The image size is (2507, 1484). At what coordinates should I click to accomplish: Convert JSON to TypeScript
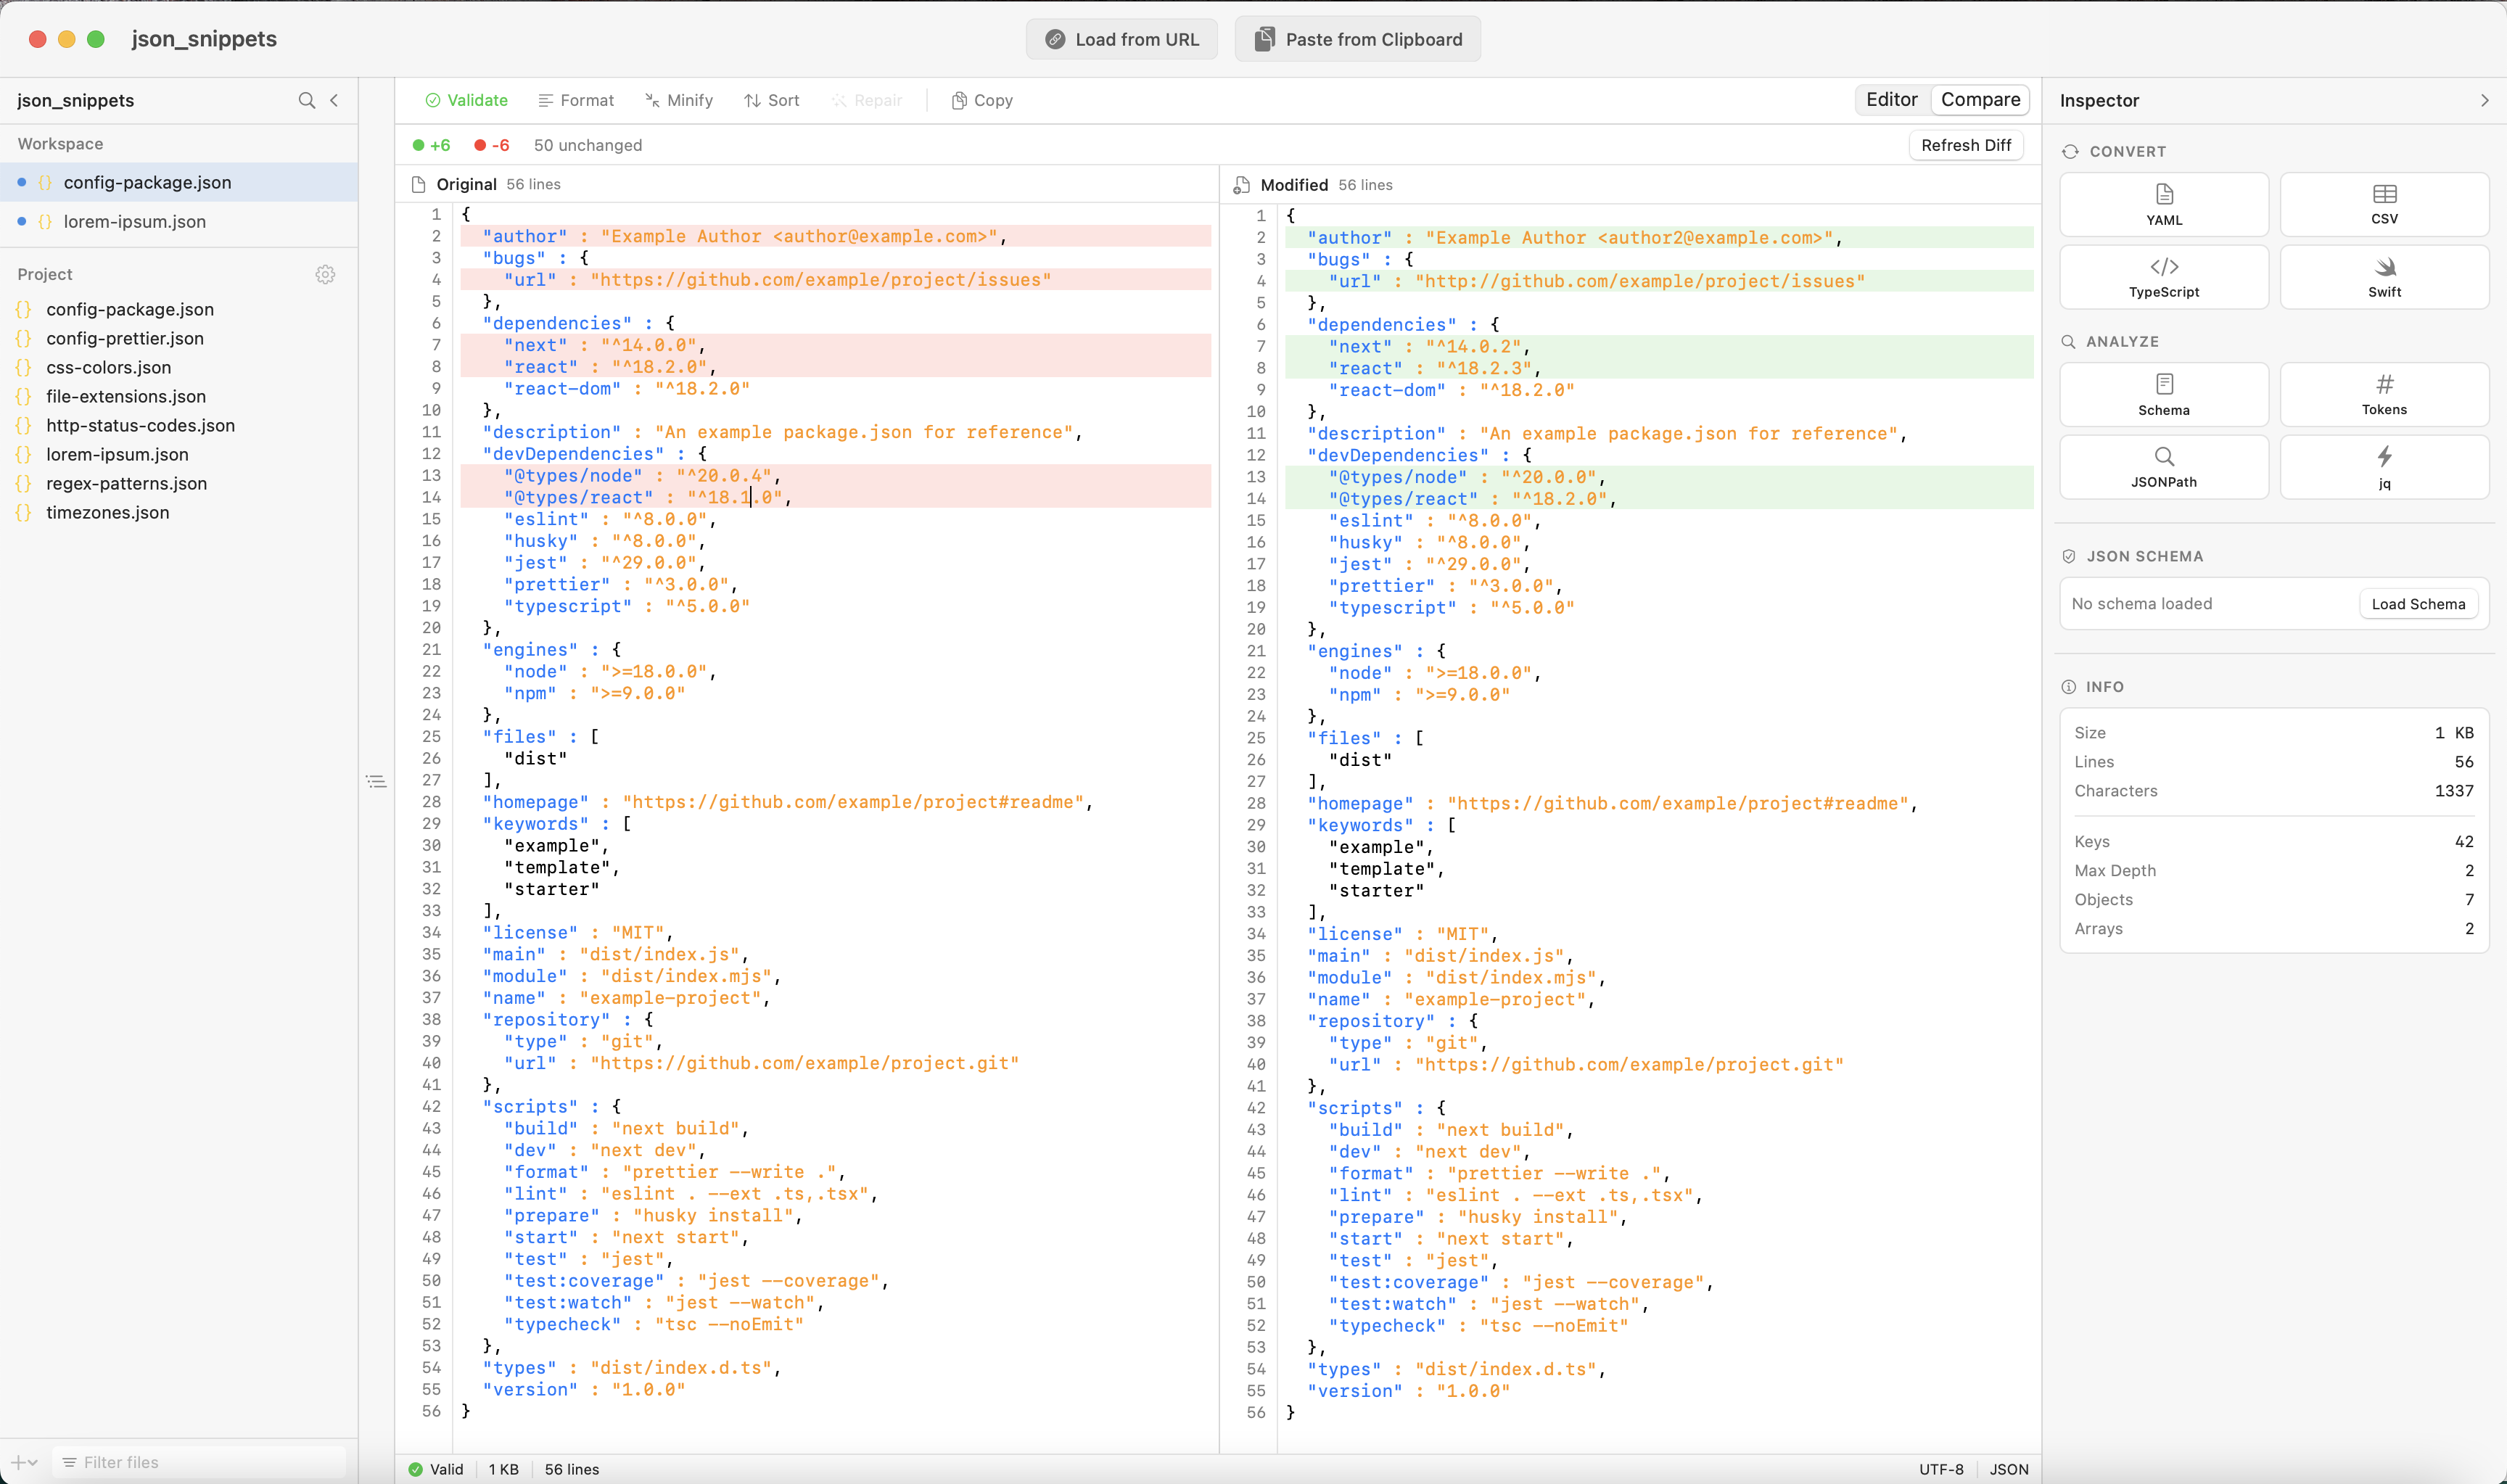2163,276
